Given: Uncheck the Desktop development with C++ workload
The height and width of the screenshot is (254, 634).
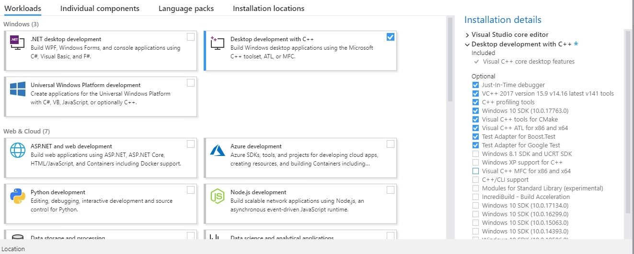Looking at the screenshot, I should point(390,37).
